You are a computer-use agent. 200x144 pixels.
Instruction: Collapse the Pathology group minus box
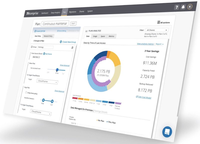pos(32,47)
